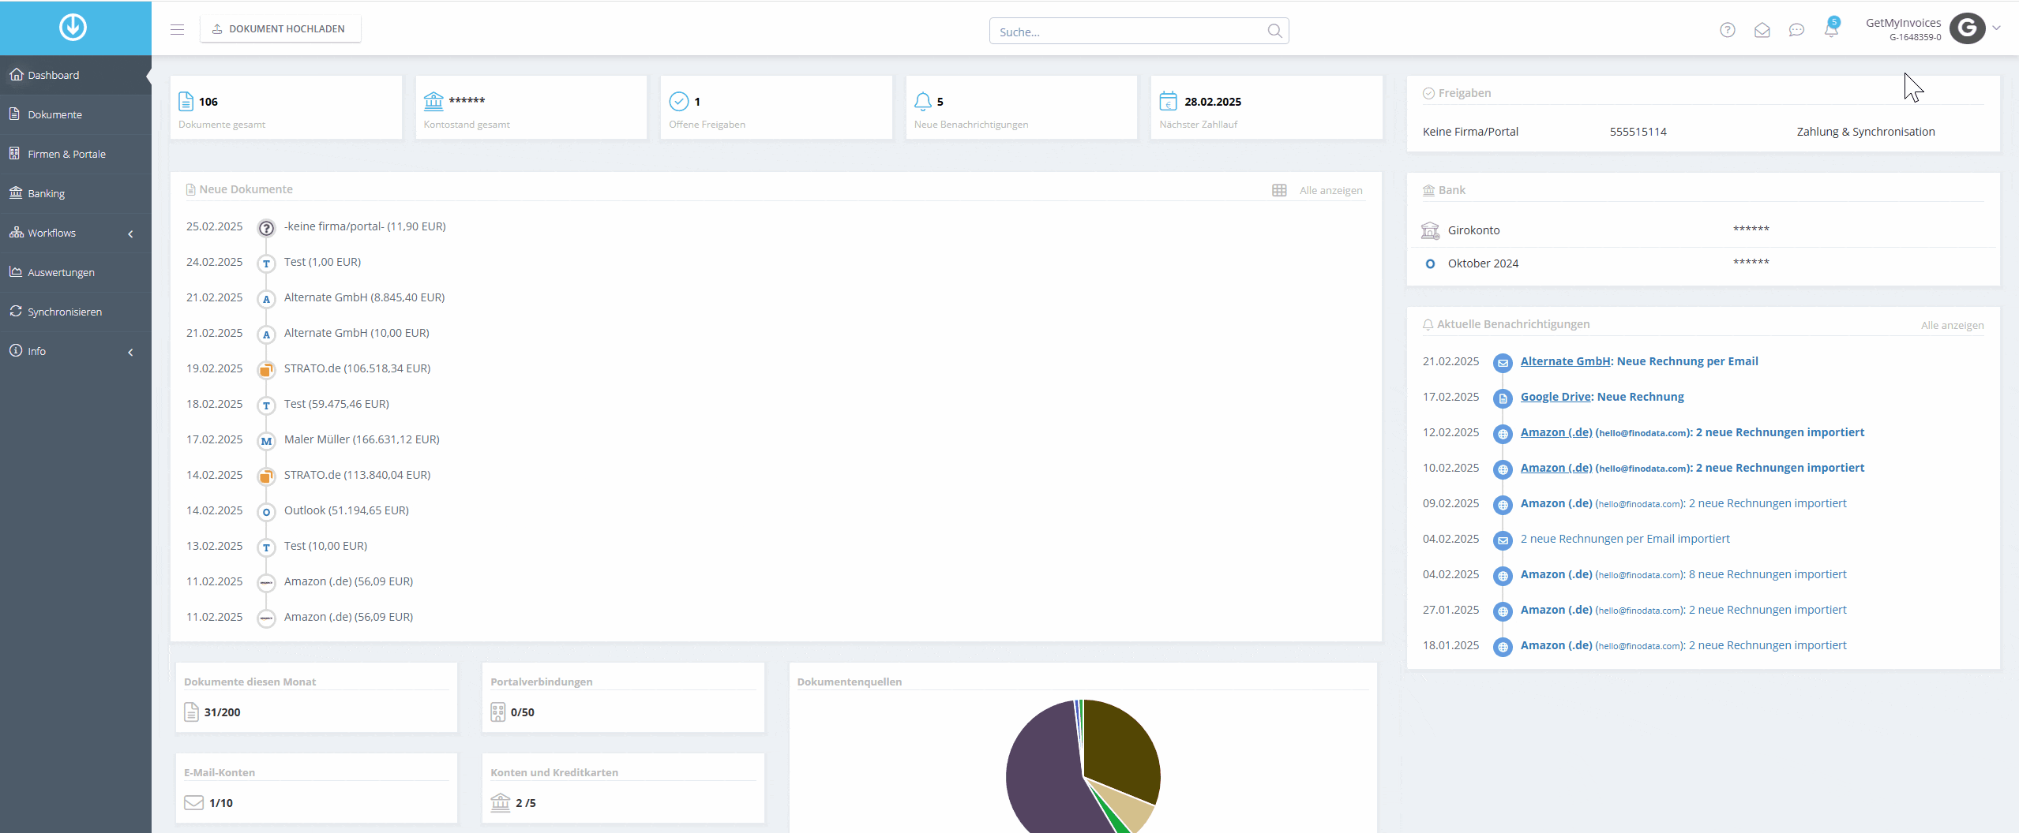This screenshot has width=2019, height=833.
Task: Click Alle anzeigen in Neue Dokumente panel
Action: [1330, 190]
